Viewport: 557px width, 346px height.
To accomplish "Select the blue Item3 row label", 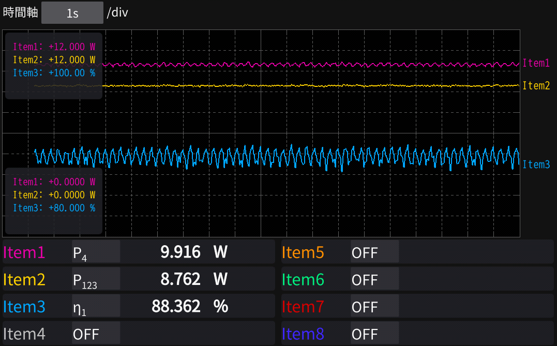I will coord(24,307).
